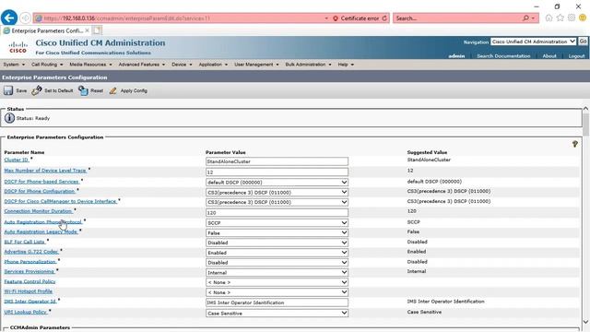Image resolution: width=590 pixels, height=332 pixels.
Task: Click the search magnifier icon
Action: (x=525, y=18)
